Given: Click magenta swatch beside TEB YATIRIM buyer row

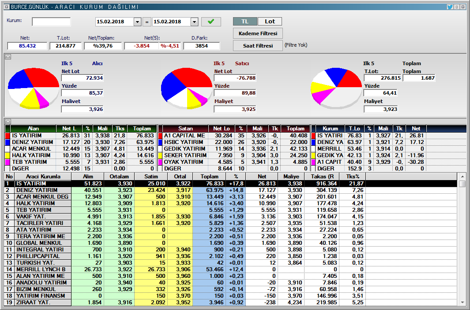Looking at the screenshot, I should tap(8, 162).
